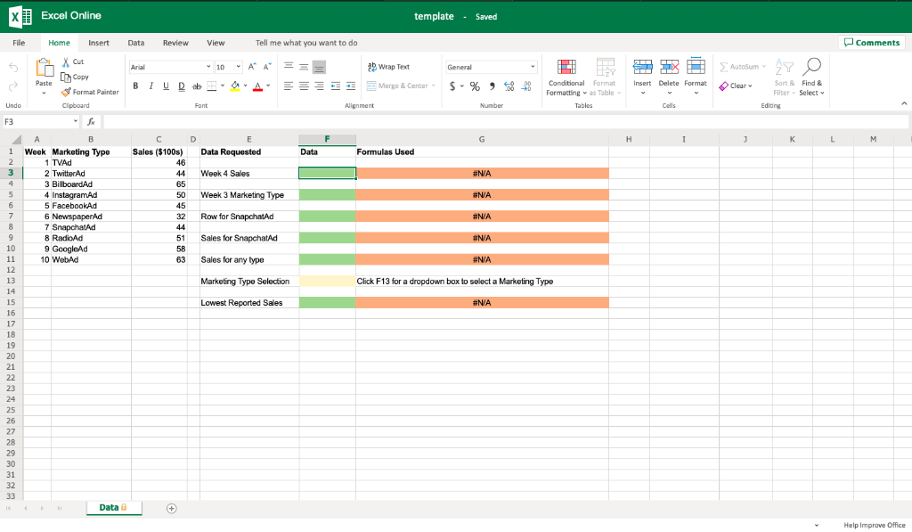This screenshot has height=532, width=912.
Task: Open the File menu
Action: tap(20, 43)
